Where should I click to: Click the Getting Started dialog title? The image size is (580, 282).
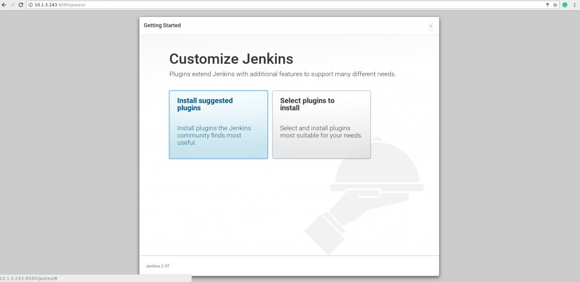coord(162,25)
